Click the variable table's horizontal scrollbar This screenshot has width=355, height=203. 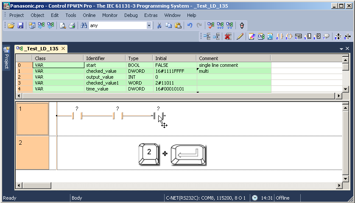click(x=178, y=96)
